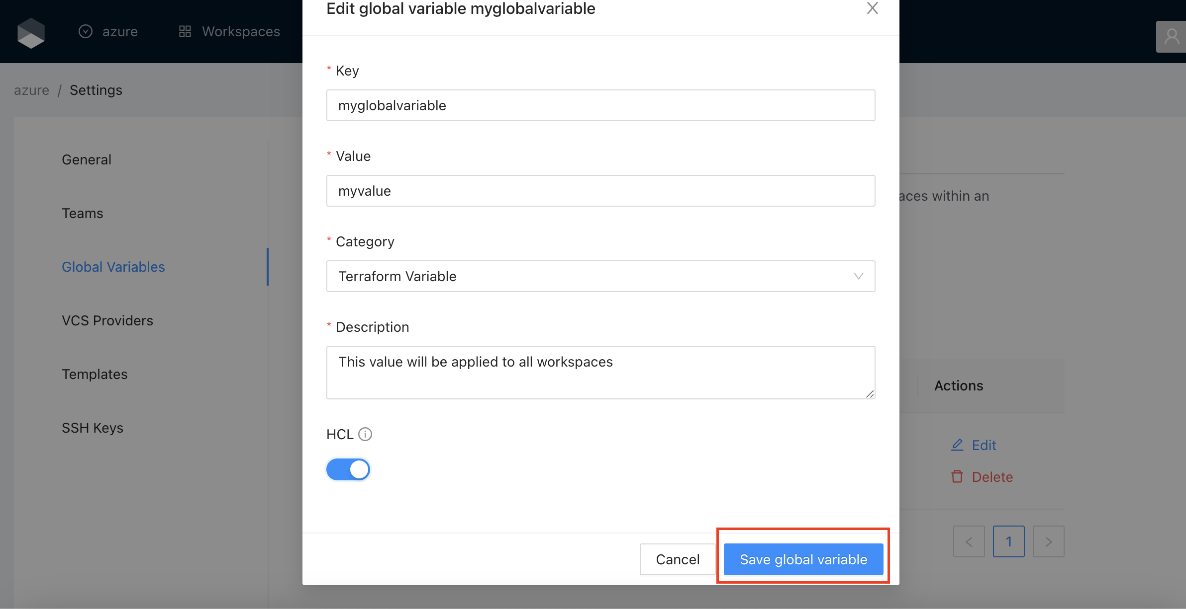Click the Description text area

pos(600,372)
